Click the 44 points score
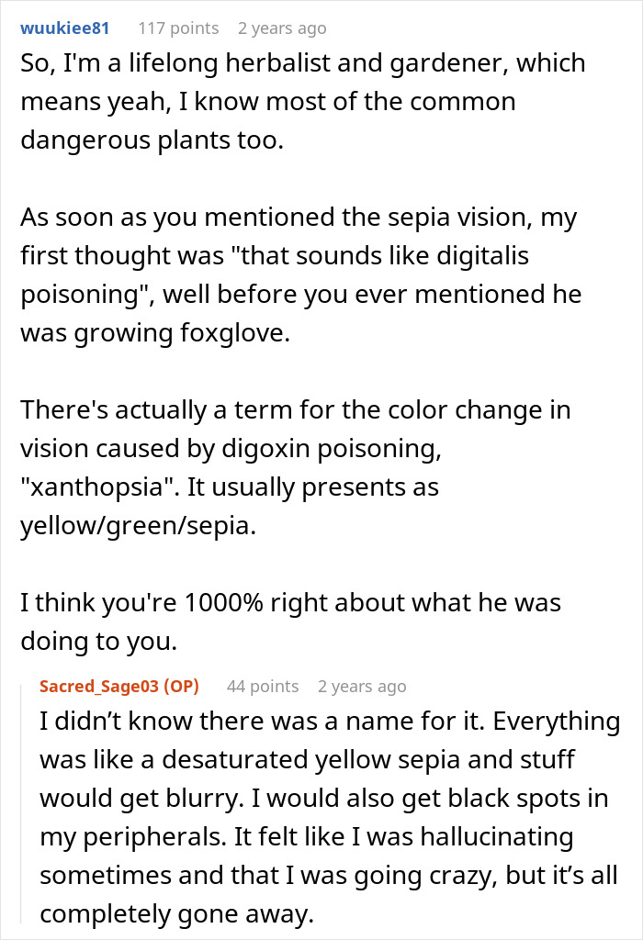The width and height of the screenshot is (643, 940). click(x=262, y=686)
